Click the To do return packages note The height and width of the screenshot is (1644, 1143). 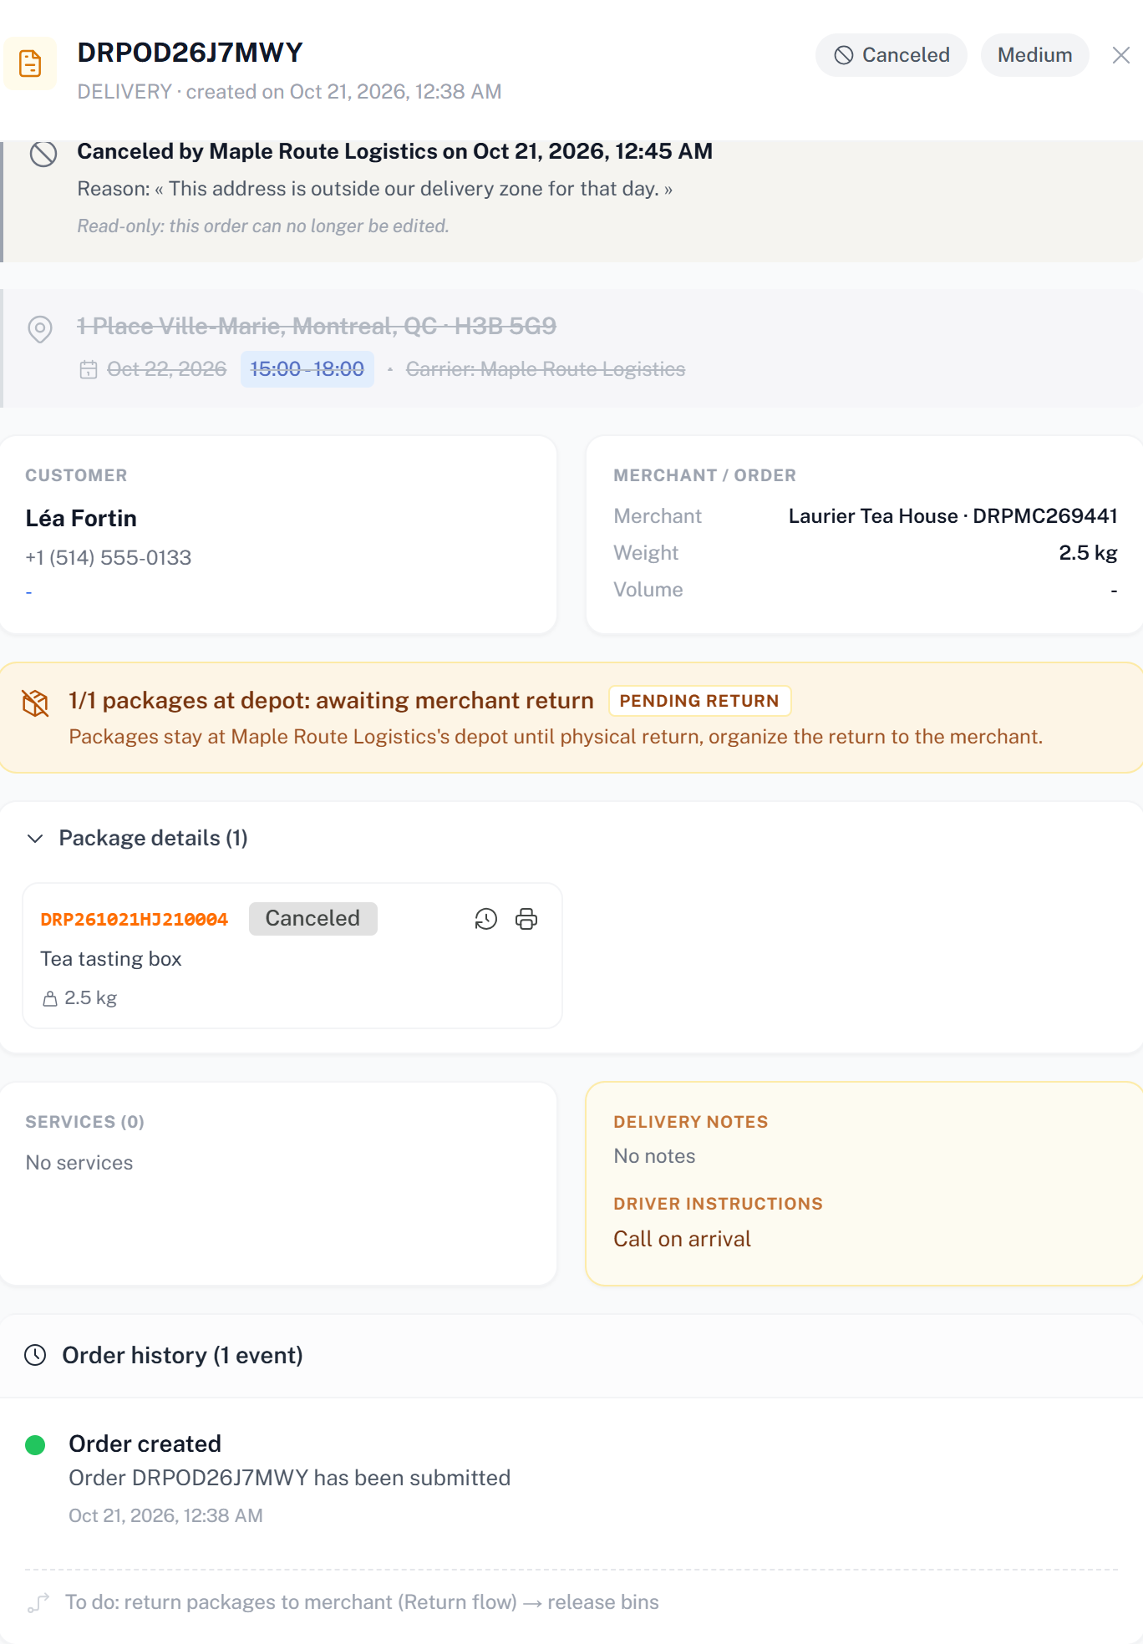pos(363,1602)
